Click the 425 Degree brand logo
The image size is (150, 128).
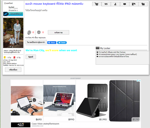coord(21,125)
